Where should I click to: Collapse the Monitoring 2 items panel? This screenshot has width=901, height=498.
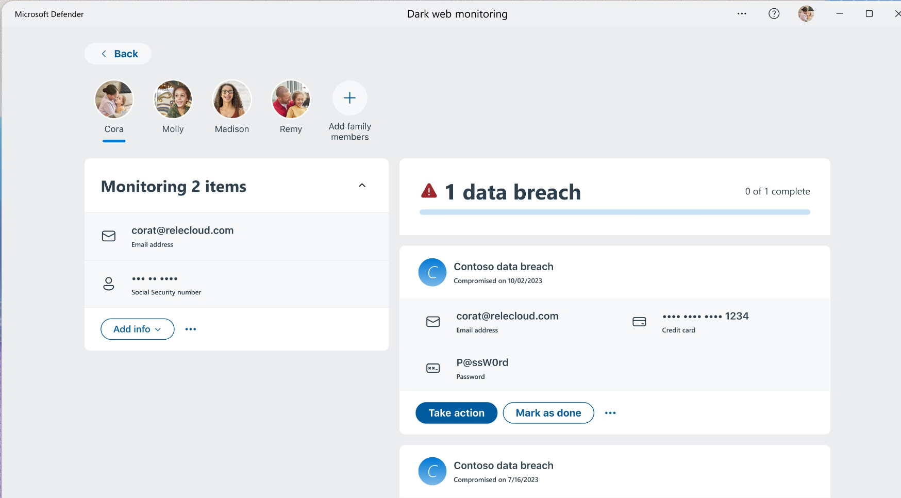362,186
